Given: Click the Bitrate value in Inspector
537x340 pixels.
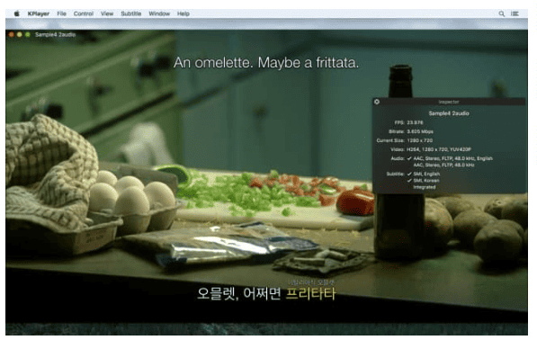Looking at the screenshot, I should [420, 131].
